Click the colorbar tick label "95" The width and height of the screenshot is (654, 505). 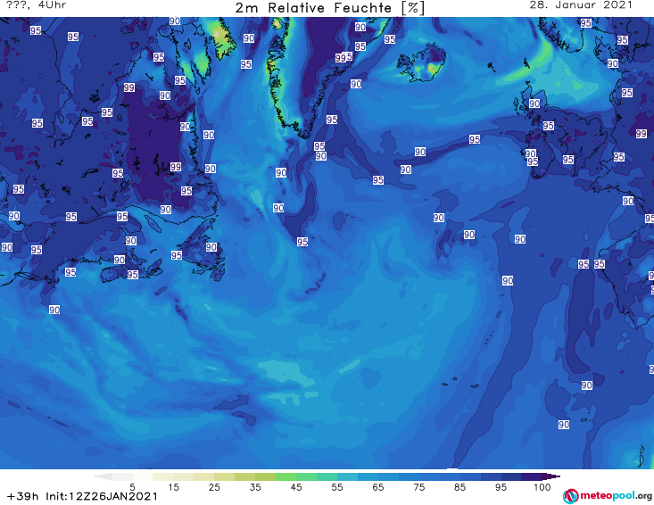coord(501,487)
